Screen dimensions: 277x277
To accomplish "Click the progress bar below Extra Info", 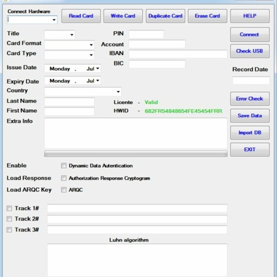I will (136, 153).
